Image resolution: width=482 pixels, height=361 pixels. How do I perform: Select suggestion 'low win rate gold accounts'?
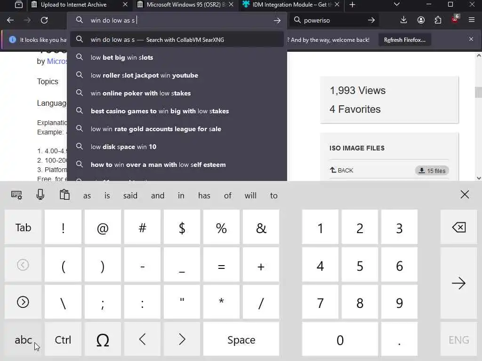[177, 129]
